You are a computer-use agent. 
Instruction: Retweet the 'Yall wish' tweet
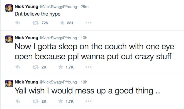(x=35, y=101)
